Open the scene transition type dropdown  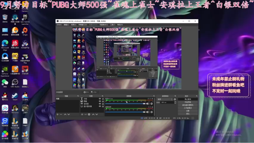pos(165,99)
